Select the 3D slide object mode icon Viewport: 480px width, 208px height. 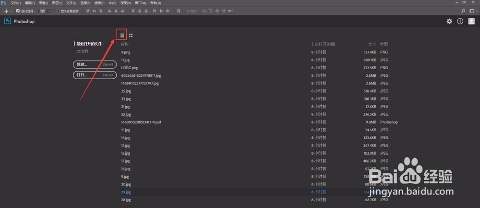point(224,11)
